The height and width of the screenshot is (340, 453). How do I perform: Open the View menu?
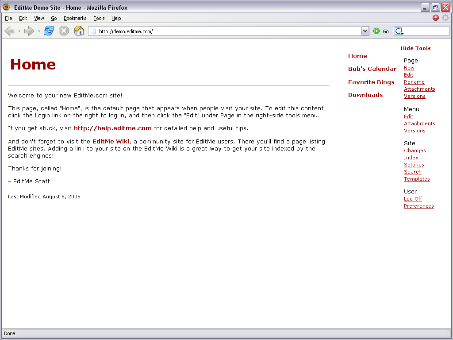click(x=39, y=18)
